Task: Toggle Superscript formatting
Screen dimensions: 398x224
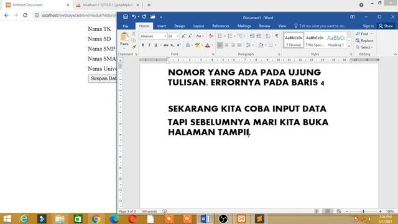Action: point(178,45)
